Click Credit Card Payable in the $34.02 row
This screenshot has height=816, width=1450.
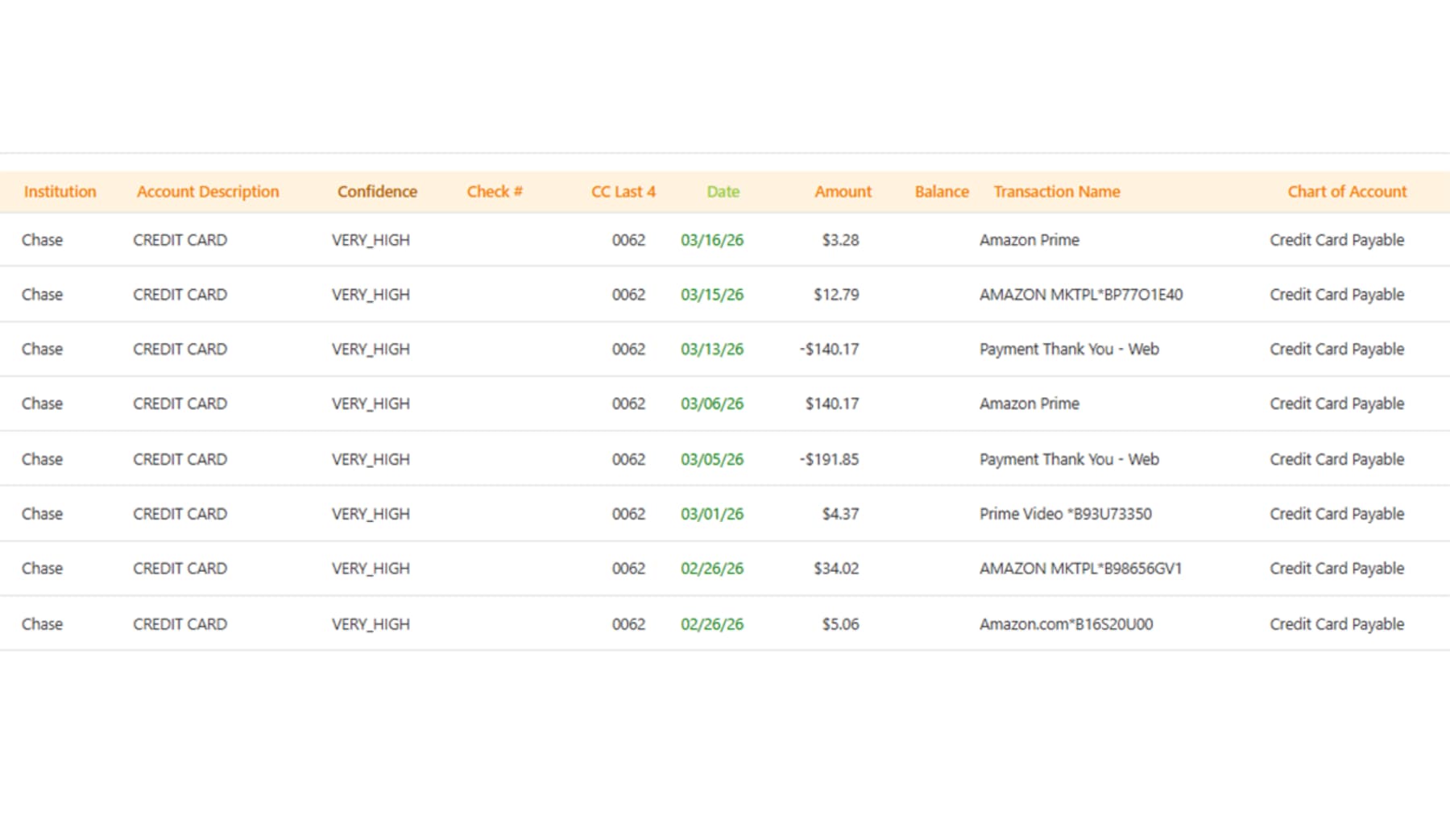tap(1337, 569)
